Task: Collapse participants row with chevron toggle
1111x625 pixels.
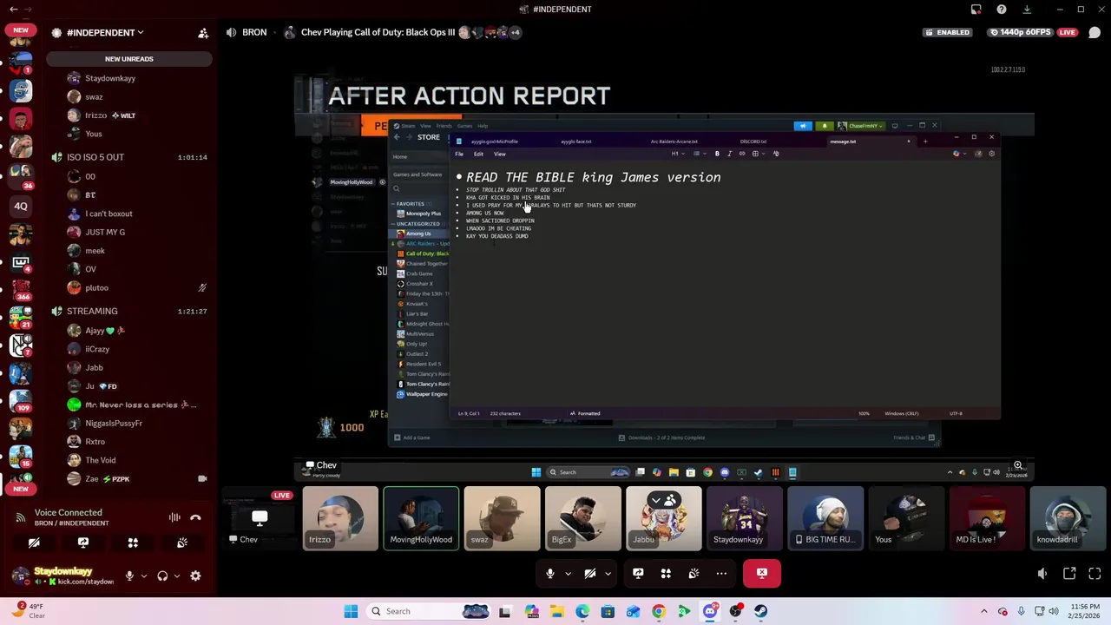Action: [x=663, y=500]
